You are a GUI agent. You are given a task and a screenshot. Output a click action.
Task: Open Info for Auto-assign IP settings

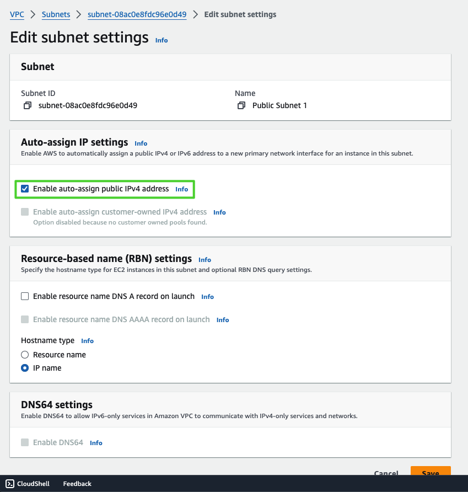(x=141, y=143)
